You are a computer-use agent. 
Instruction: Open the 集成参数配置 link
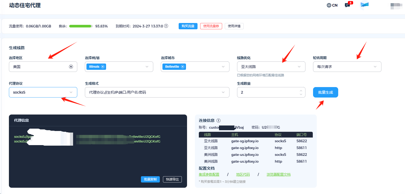pos(209,175)
